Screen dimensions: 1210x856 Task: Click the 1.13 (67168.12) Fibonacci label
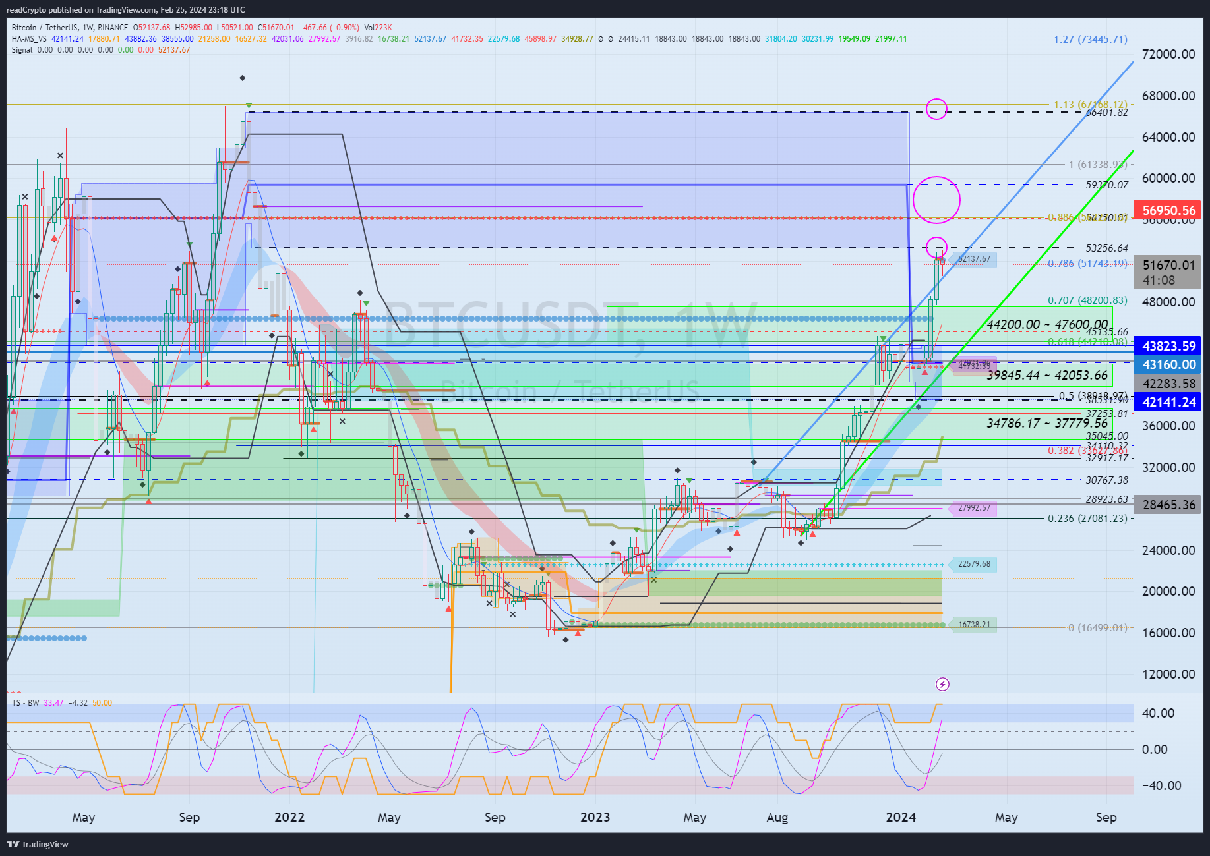point(1091,105)
